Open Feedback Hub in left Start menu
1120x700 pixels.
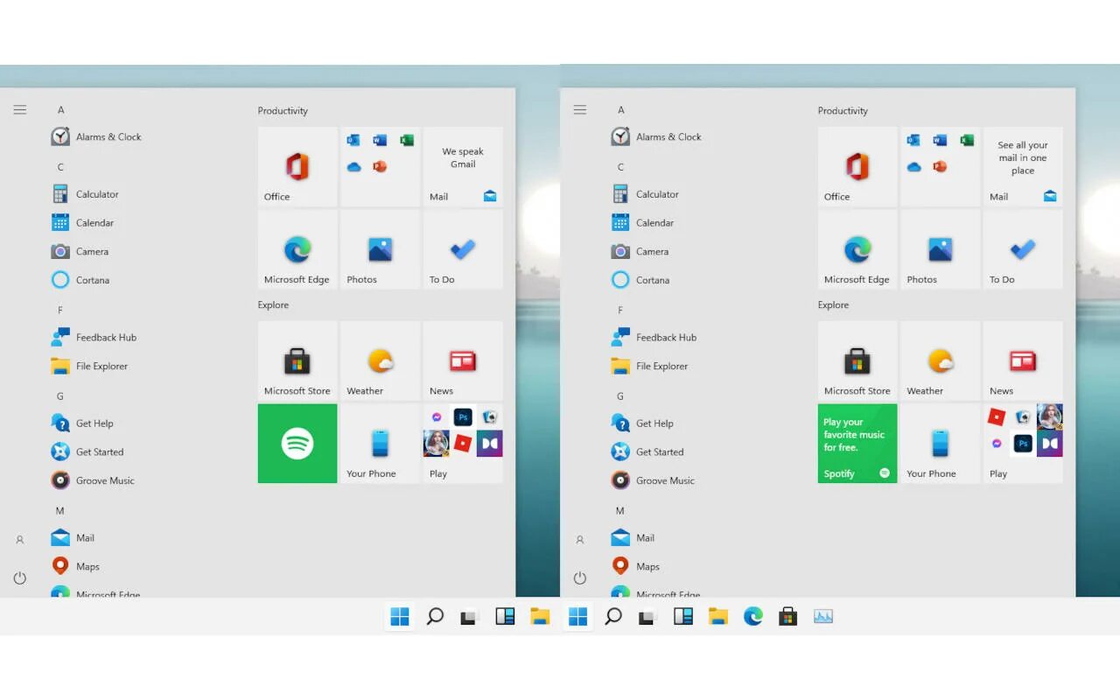[94, 337]
